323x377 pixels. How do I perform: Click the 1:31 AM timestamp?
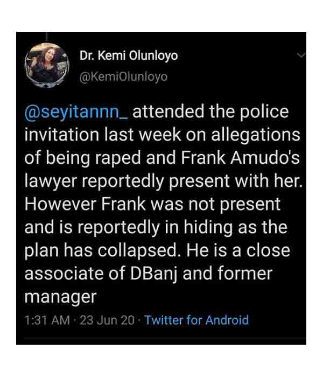tap(47, 320)
